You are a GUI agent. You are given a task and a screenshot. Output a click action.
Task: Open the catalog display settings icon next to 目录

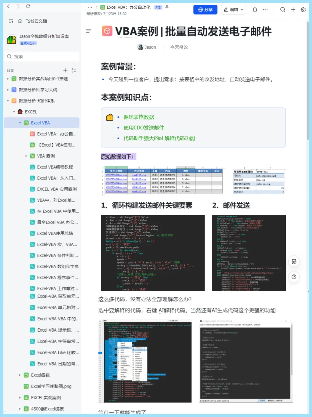click(x=74, y=70)
